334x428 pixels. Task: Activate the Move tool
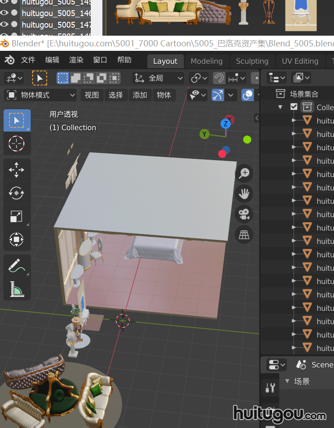coord(17,170)
